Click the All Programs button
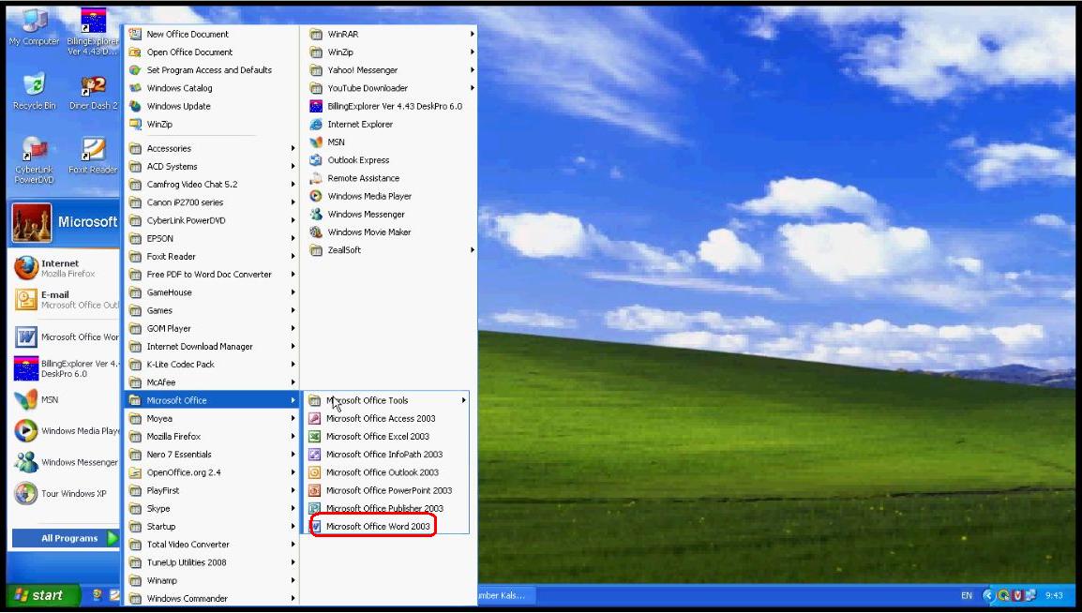Viewport: 1082px width, 613px height. click(x=66, y=539)
